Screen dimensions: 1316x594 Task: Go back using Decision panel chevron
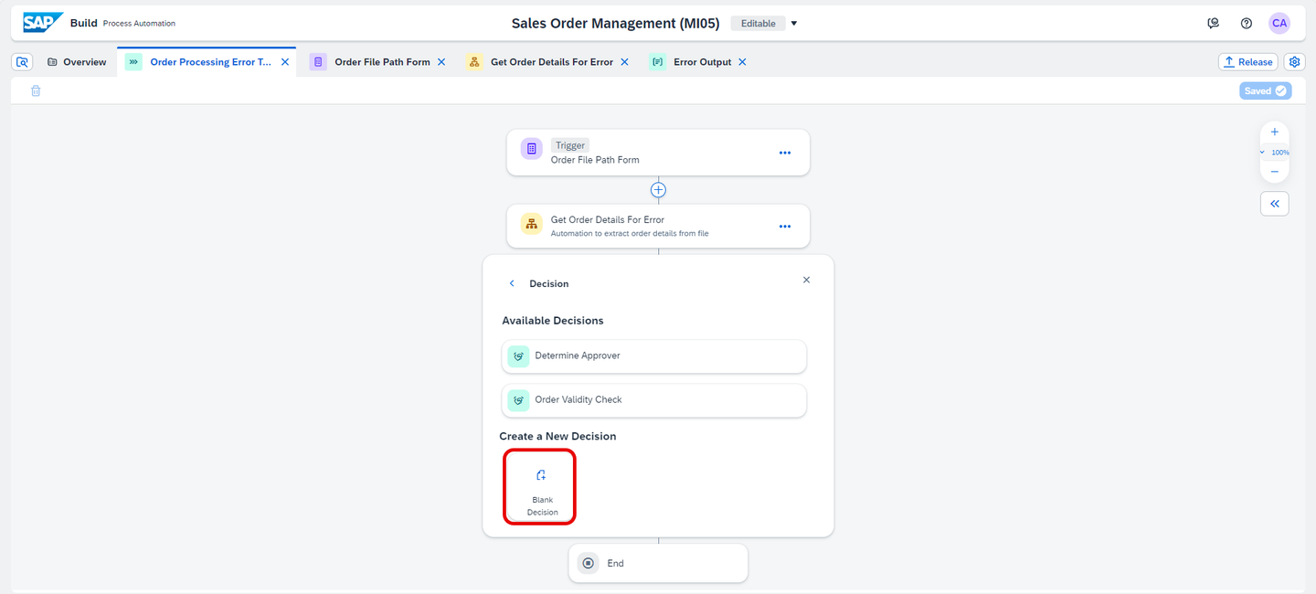pos(512,283)
